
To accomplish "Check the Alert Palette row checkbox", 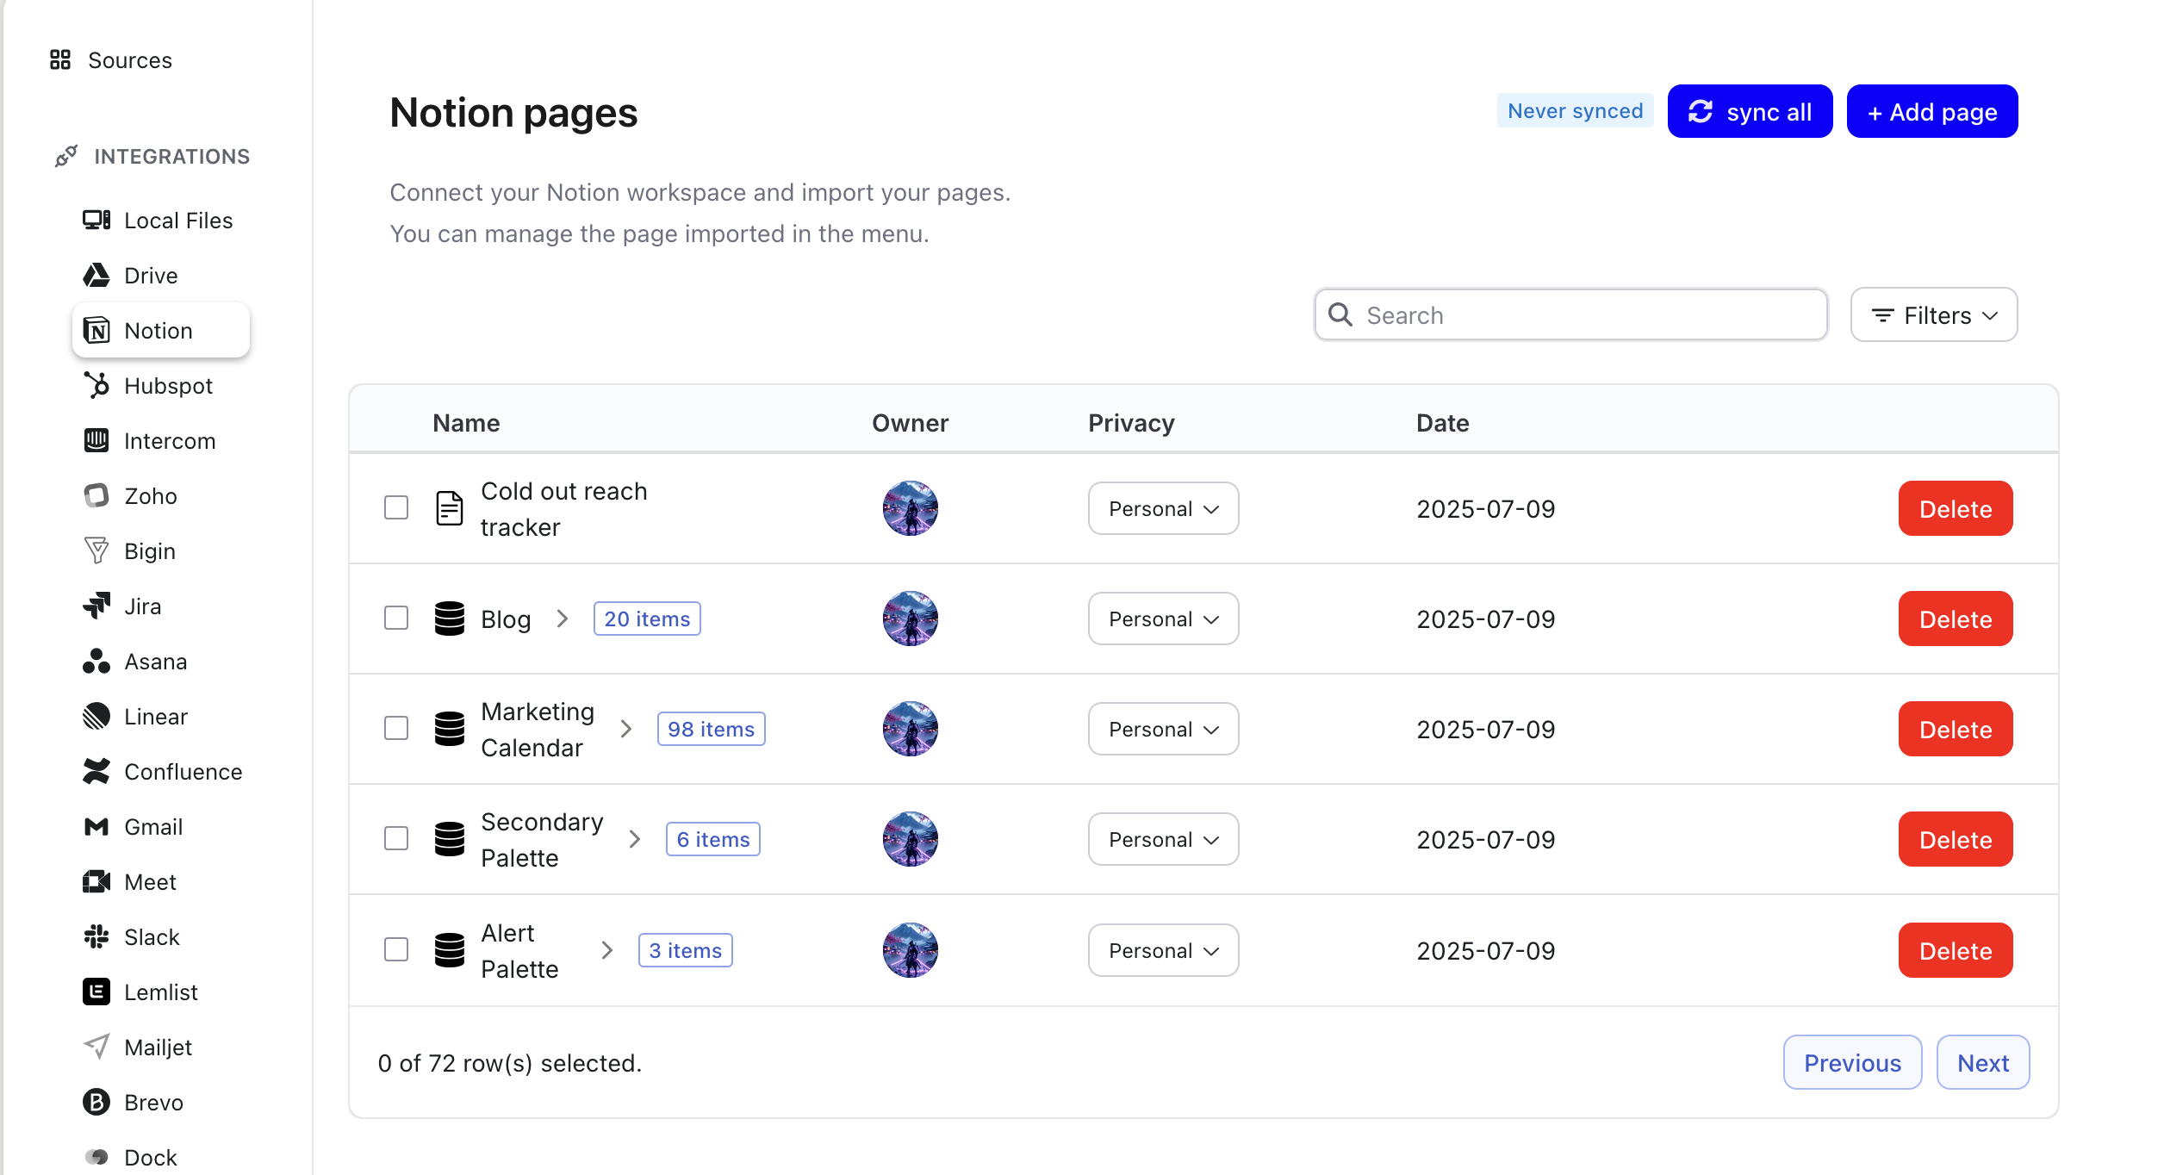I will [x=396, y=949].
